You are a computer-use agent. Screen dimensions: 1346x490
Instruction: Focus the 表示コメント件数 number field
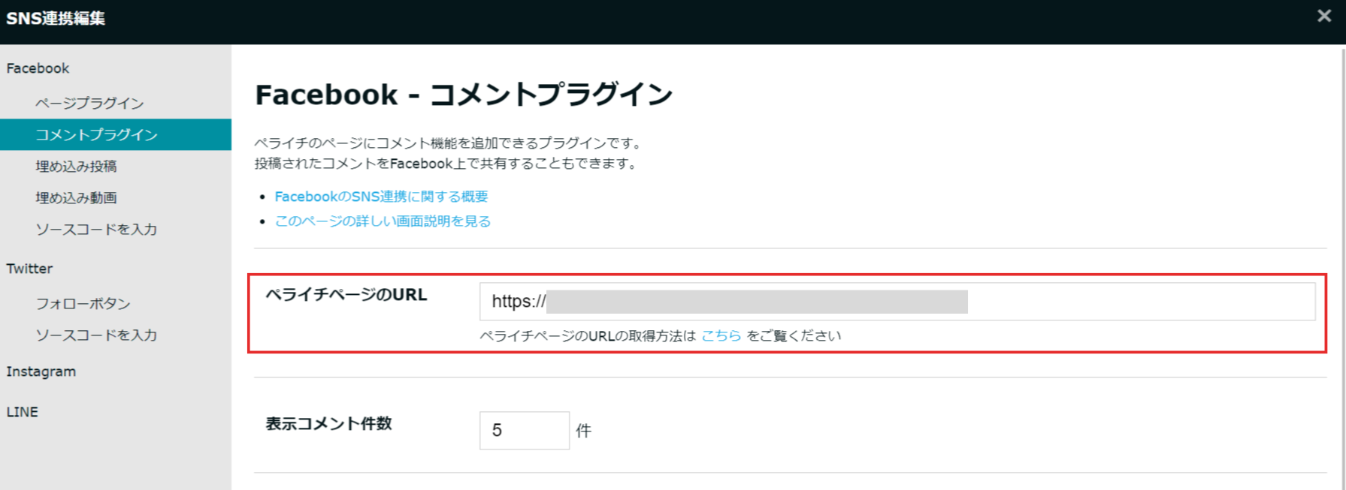(525, 431)
